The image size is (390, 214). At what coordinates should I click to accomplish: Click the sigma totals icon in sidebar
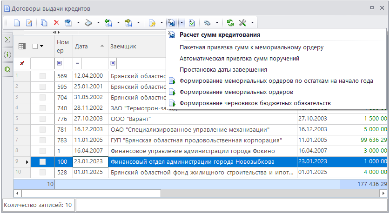pyautogui.click(x=7, y=40)
